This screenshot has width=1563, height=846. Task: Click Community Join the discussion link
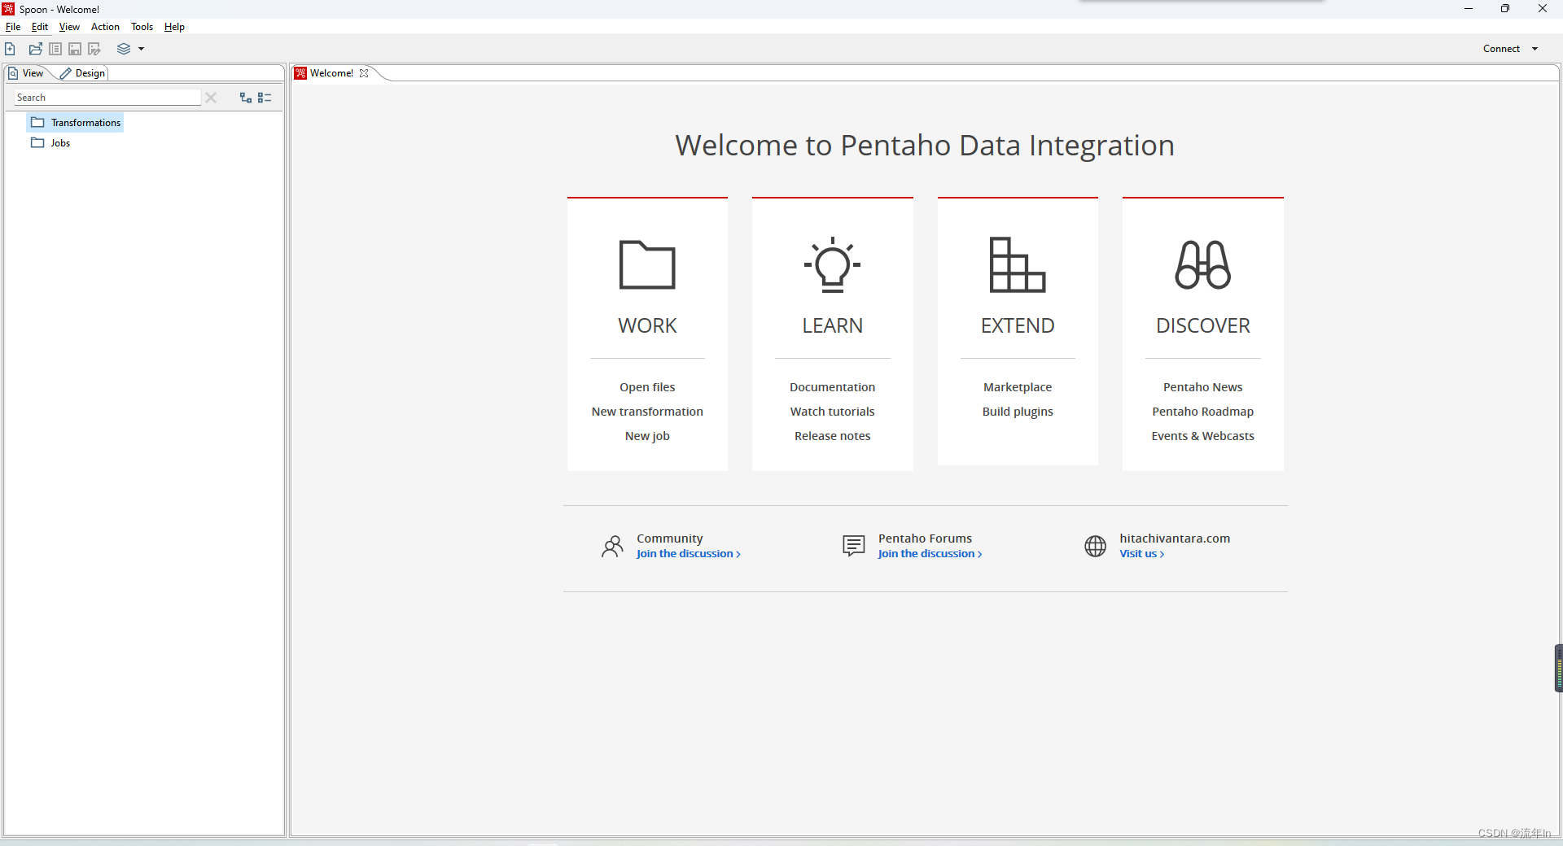[688, 554]
